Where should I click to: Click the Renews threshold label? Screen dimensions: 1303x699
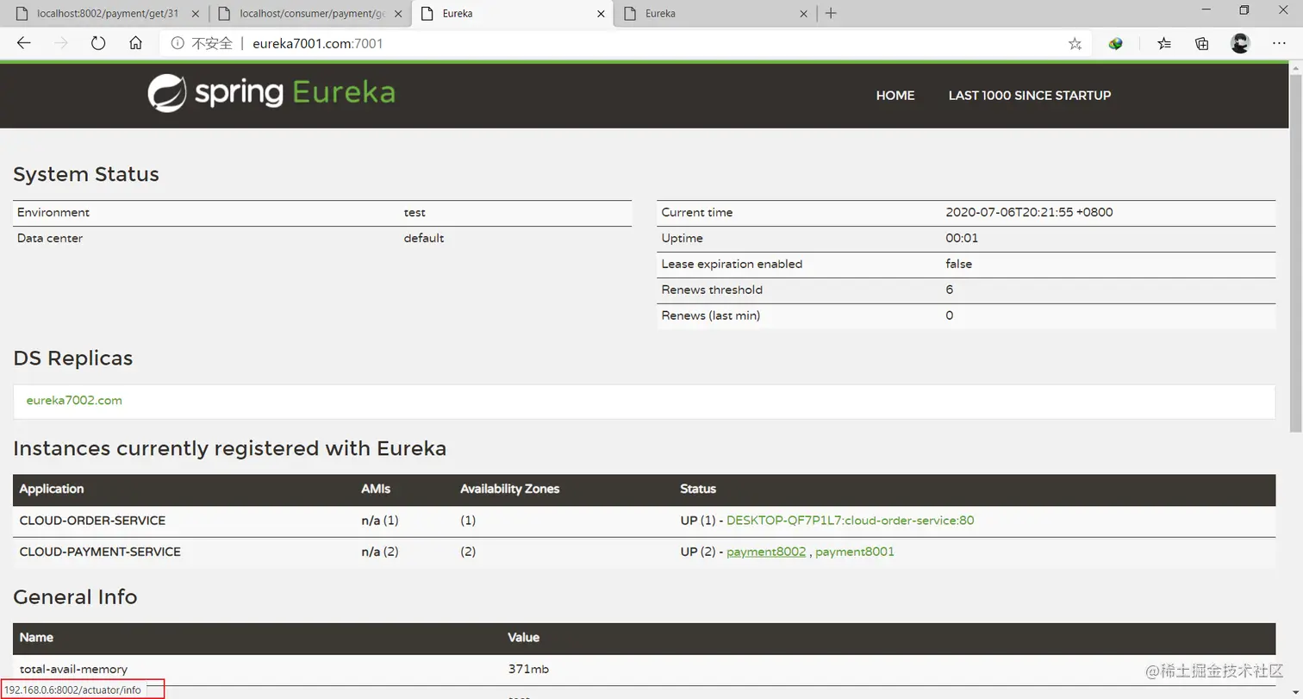point(712,290)
